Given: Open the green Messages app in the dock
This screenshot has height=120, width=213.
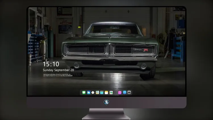Looking at the screenshot, I should [84, 93].
